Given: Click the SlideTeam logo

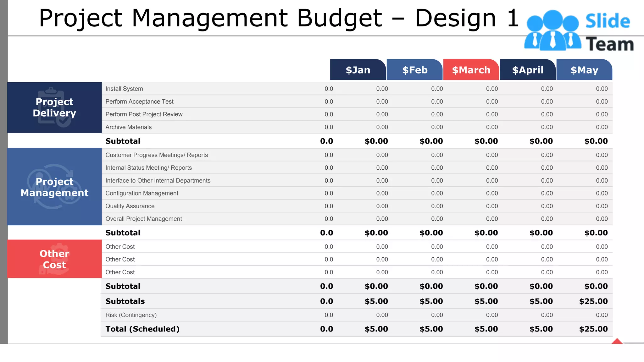Looking at the screenshot, I should click(x=579, y=31).
